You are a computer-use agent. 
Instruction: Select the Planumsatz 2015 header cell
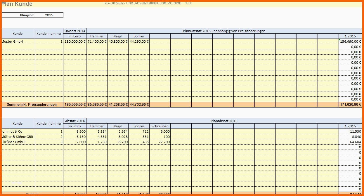(224, 31)
